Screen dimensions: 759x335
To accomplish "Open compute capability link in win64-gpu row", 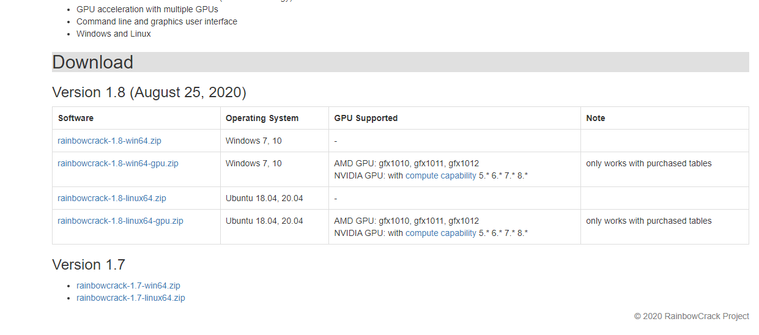I will [441, 175].
